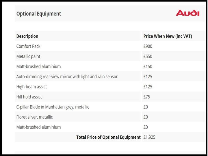208x156 pixels.
Task: Click the Hill hold assist entry
Action: 29,97
